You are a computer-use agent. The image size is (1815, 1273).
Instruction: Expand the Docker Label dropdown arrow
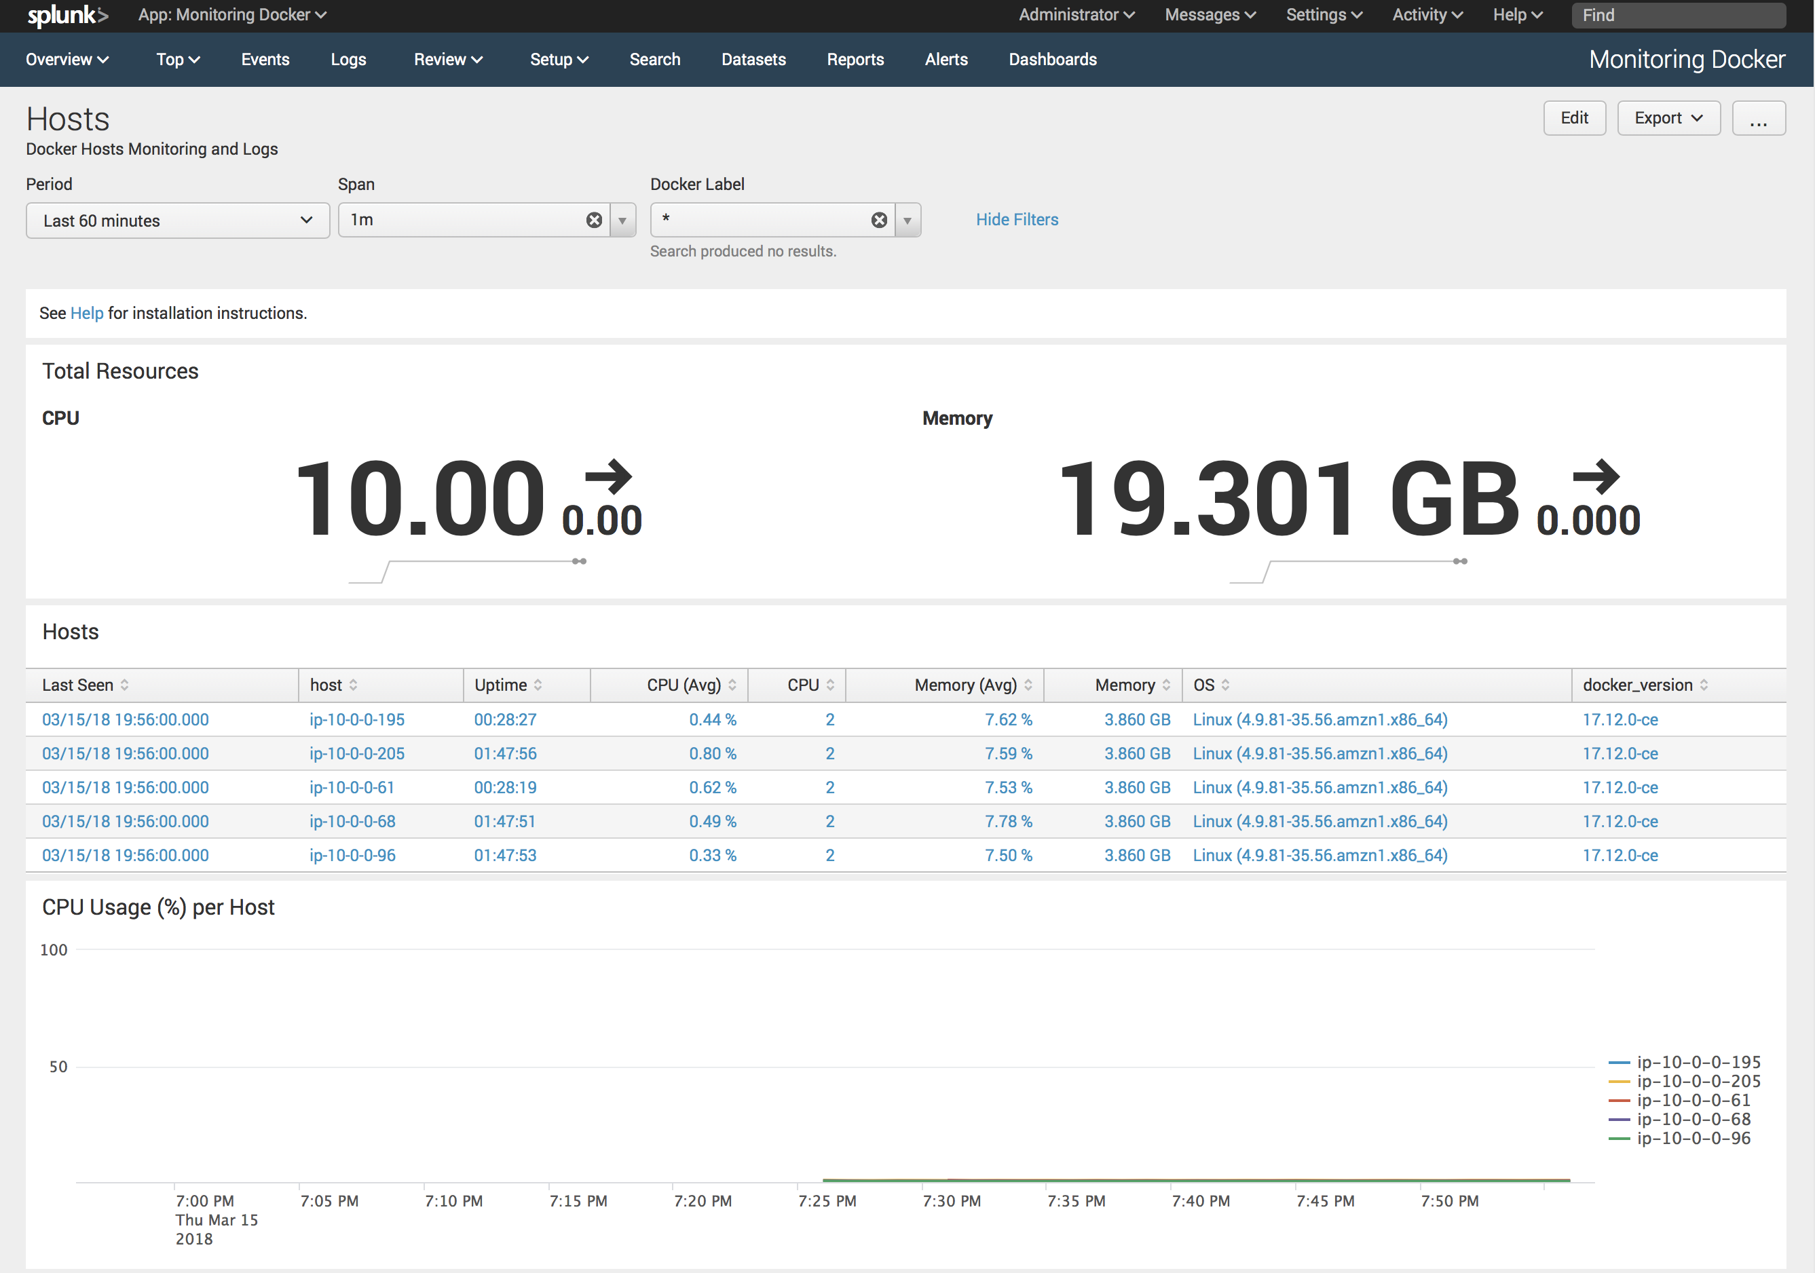click(908, 221)
